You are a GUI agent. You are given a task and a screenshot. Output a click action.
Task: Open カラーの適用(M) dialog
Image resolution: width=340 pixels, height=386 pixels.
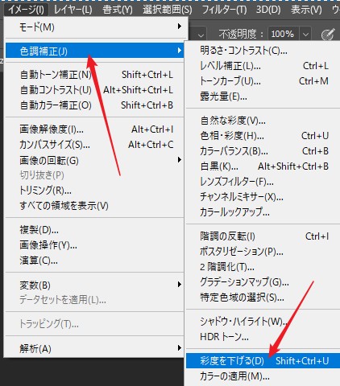coord(263,376)
